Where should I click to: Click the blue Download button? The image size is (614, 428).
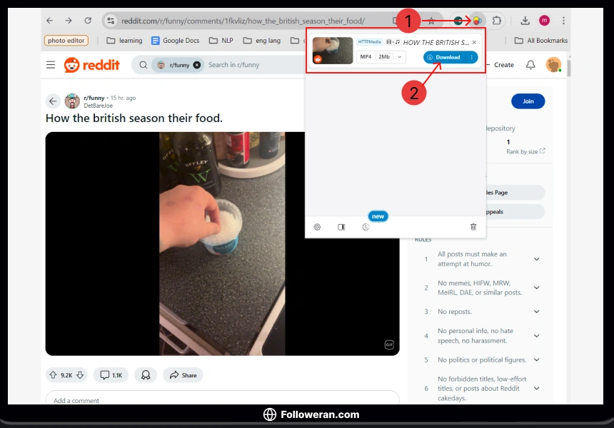click(444, 57)
